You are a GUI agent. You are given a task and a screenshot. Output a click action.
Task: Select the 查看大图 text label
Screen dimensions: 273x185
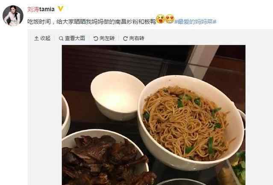click(x=75, y=38)
